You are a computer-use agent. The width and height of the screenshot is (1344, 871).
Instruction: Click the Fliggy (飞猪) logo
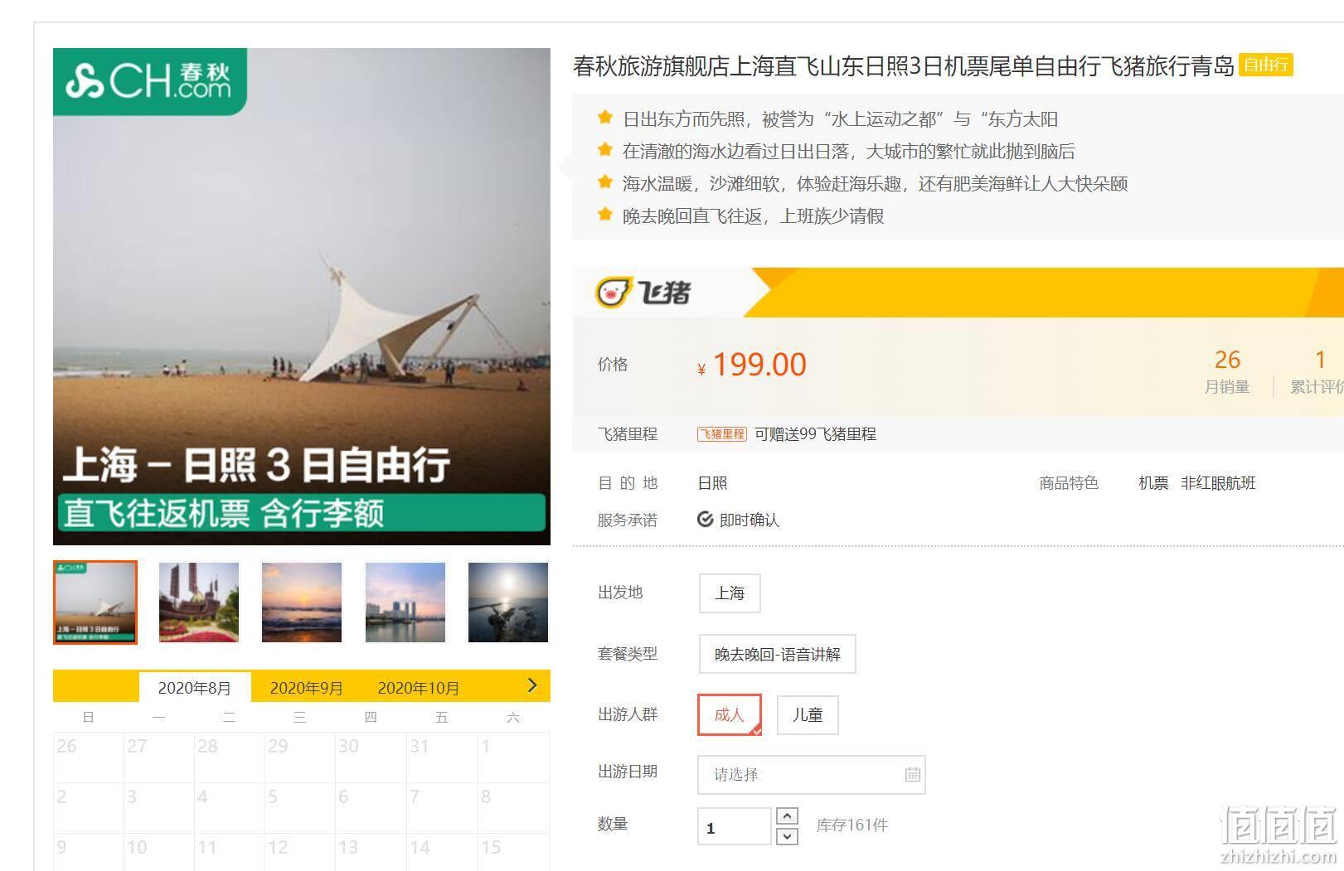point(643,292)
